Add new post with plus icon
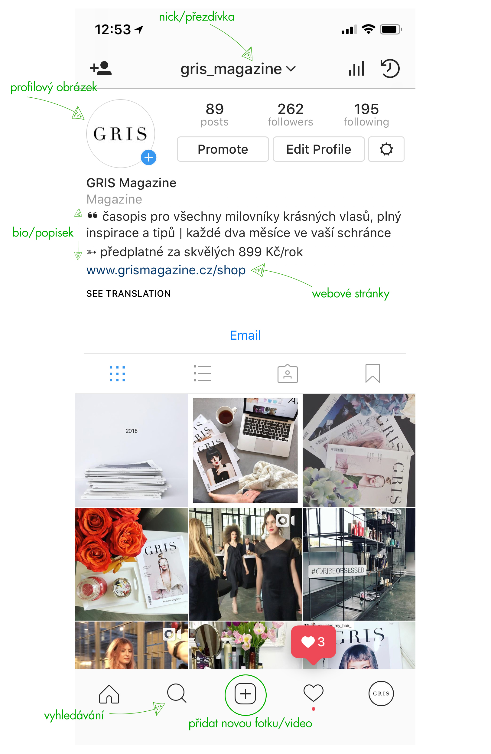 245,694
